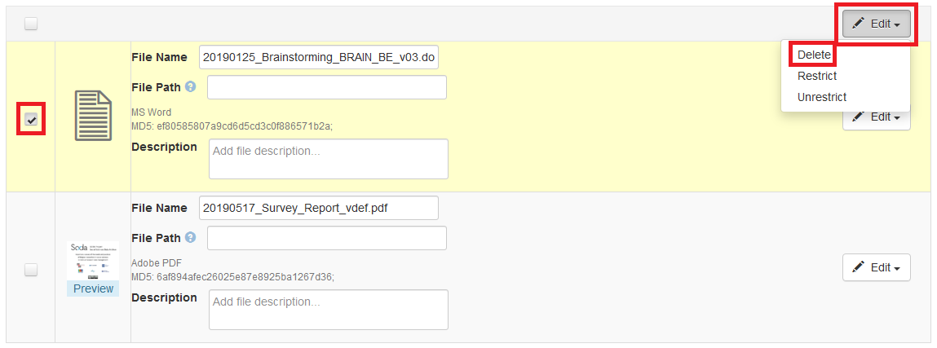Open the Survey Report PDF thumbnail image

(x=93, y=261)
